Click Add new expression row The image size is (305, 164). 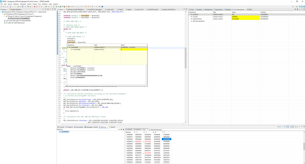(x=198, y=21)
